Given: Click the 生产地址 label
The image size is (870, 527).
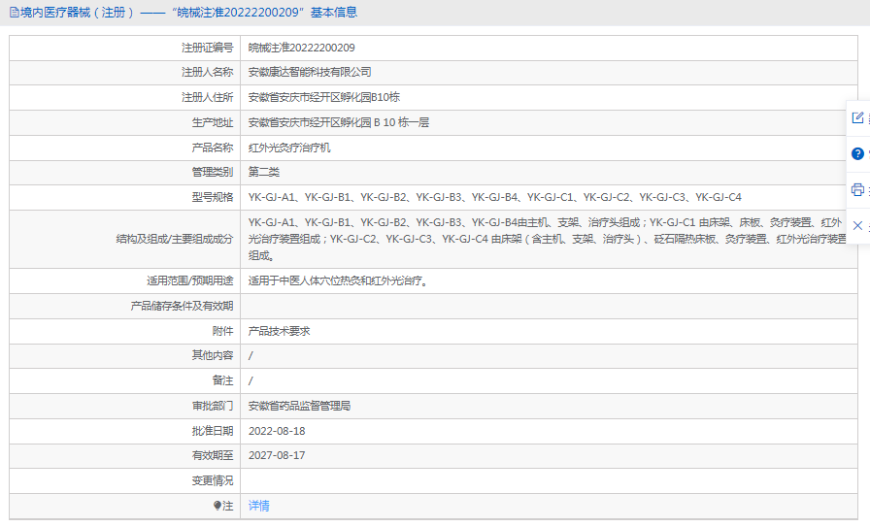Looking at the screenshot, I should [213, 122].
